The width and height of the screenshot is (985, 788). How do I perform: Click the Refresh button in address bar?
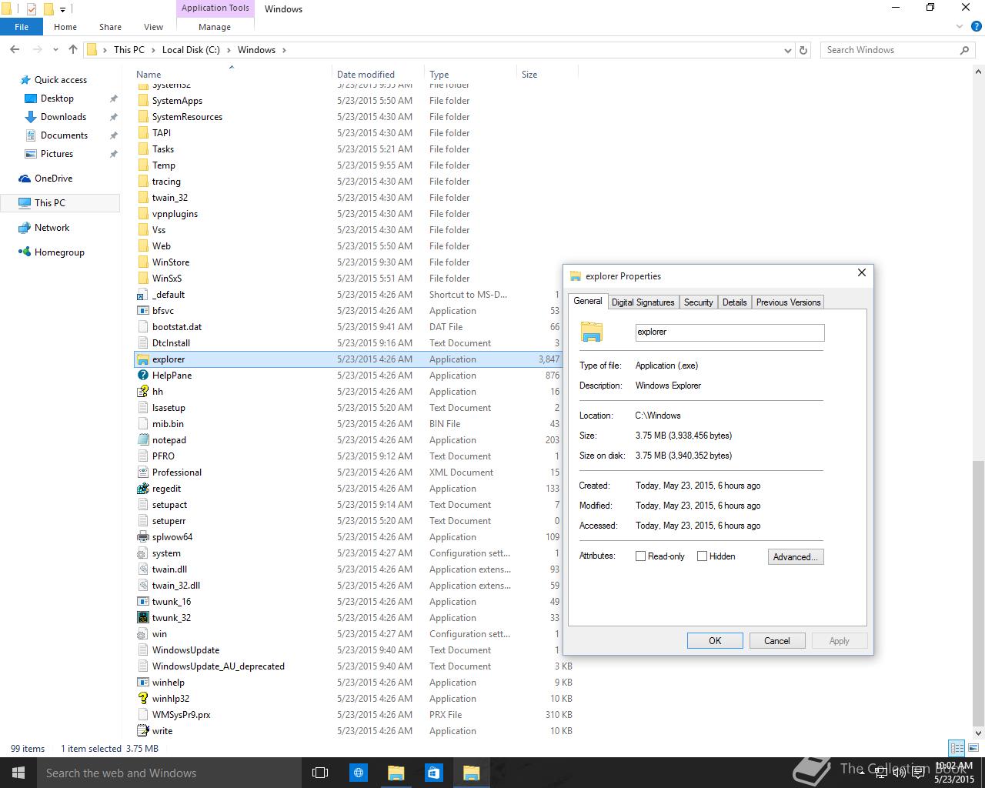pyautogui.click(x=803, y=50)
